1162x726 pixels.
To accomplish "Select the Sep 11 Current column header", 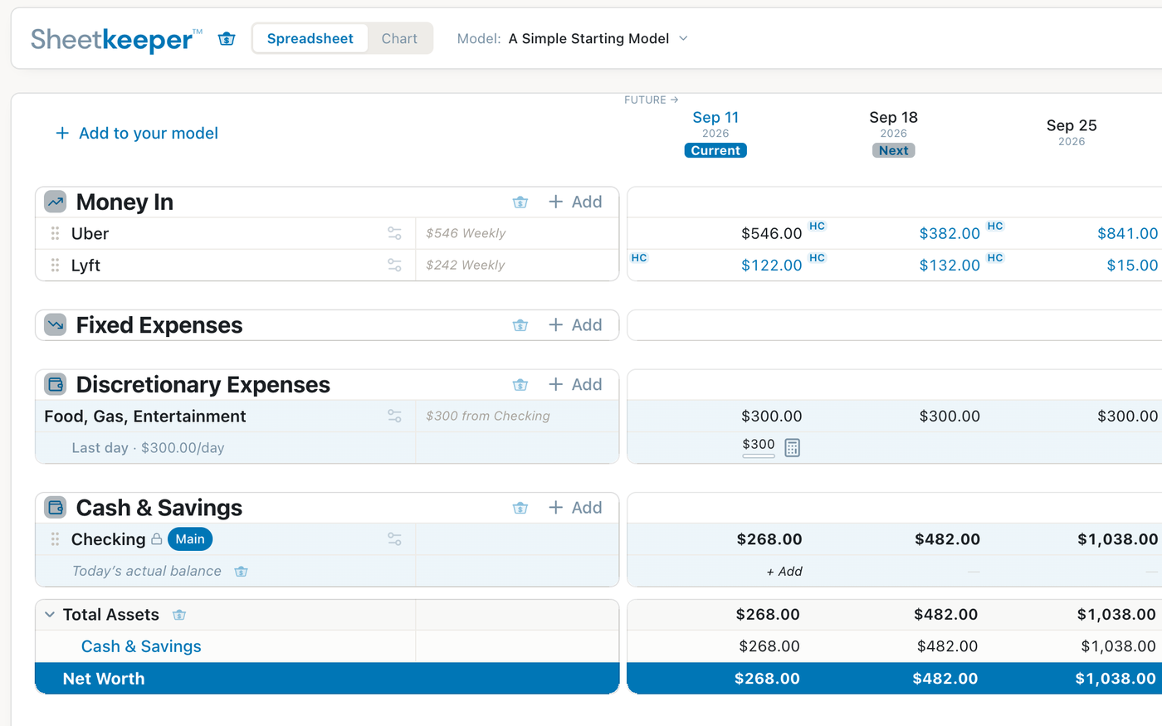I will click(x=715, y=133).
